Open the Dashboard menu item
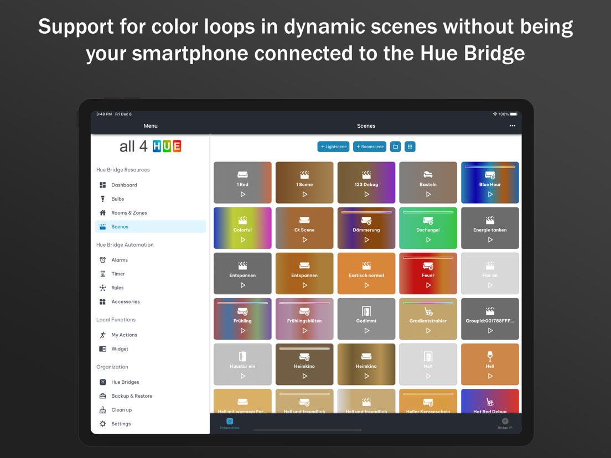This screenshot has height=458, width=611. [x=150, y=185]
